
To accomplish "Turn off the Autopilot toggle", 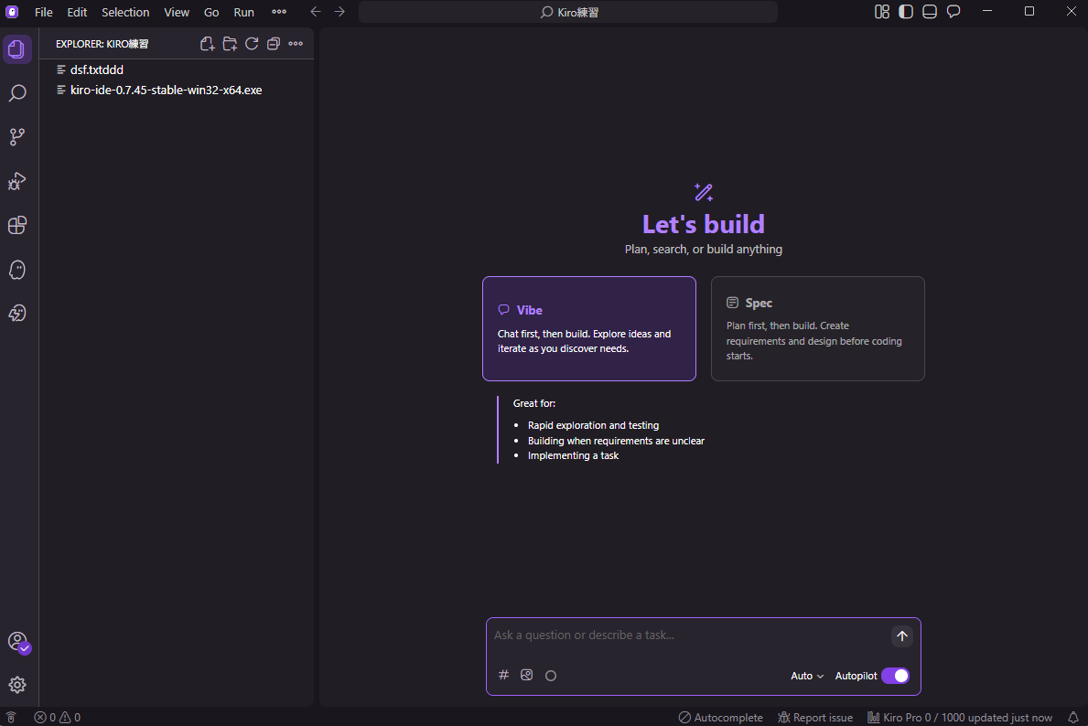I will 895,676.
